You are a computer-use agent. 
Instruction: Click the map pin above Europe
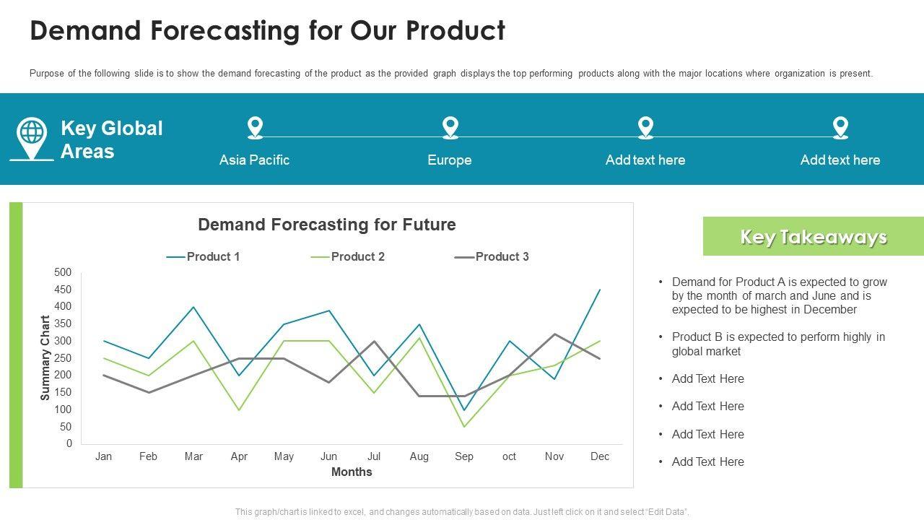[450, 127]
